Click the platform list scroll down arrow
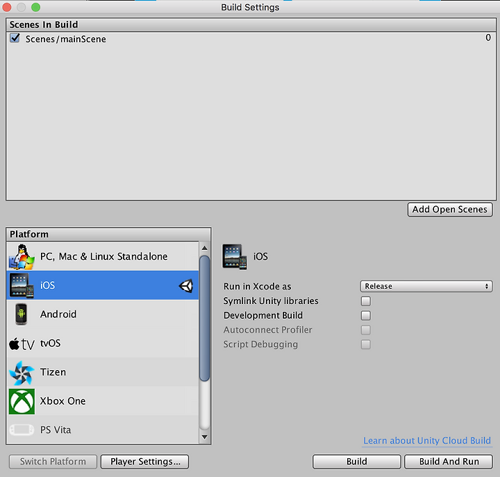This screenshot has width=500, height=477. [x=205, y=437]
